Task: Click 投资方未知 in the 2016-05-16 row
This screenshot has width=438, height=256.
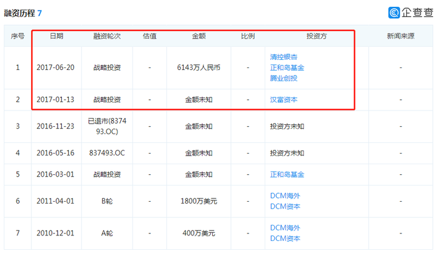Action: [287, 153]
